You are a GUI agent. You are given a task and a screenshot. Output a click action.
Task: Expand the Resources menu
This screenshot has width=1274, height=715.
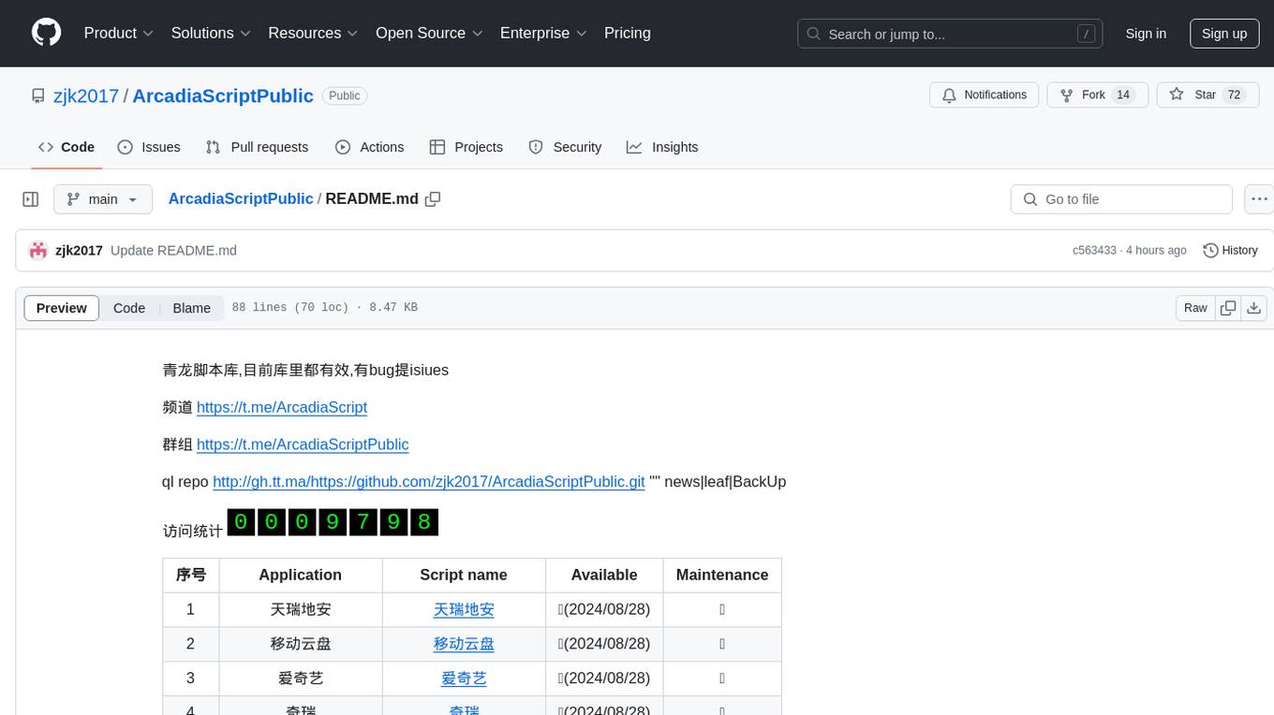[313, 33]
